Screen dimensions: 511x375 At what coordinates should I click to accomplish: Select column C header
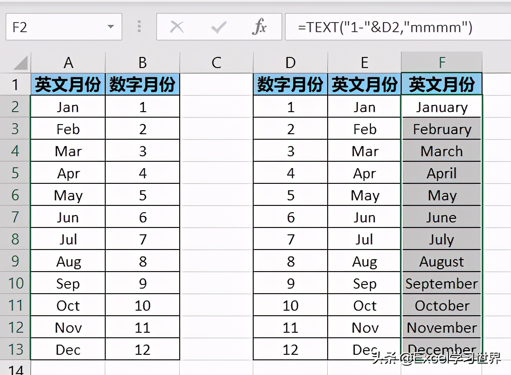[x=216, y=62]
